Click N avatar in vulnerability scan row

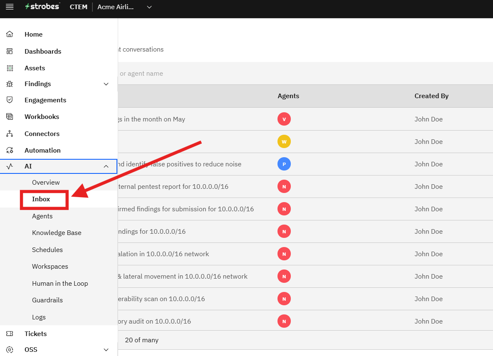point(284,299)
